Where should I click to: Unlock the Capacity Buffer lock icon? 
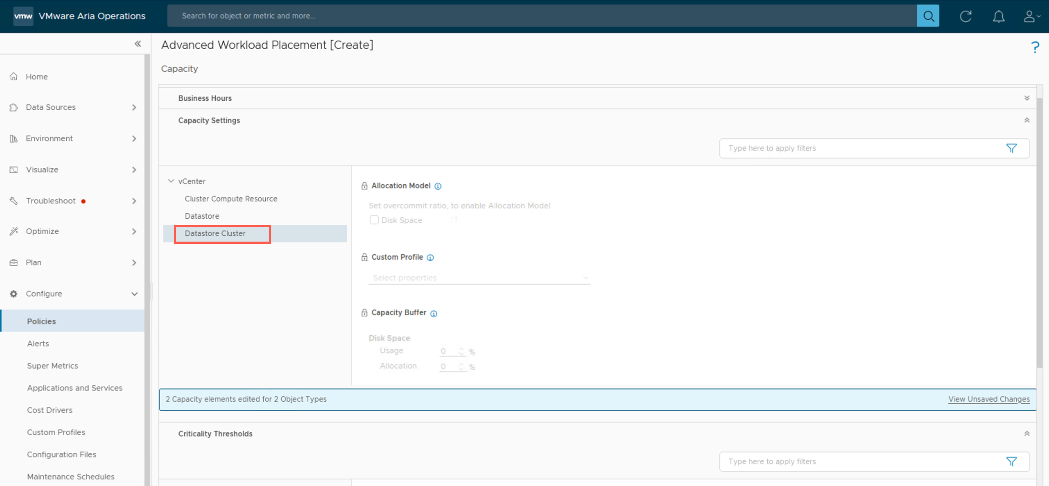click(x=364, y=313)
